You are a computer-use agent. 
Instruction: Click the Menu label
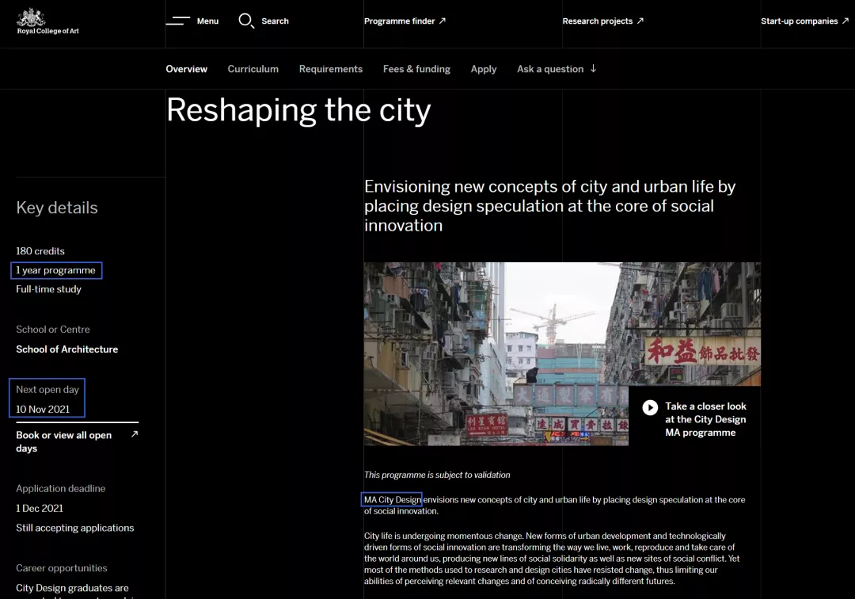(x=207, y=21)
